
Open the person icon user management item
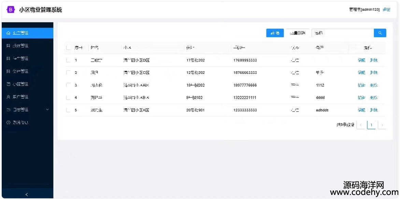click(x=27, y=97)
